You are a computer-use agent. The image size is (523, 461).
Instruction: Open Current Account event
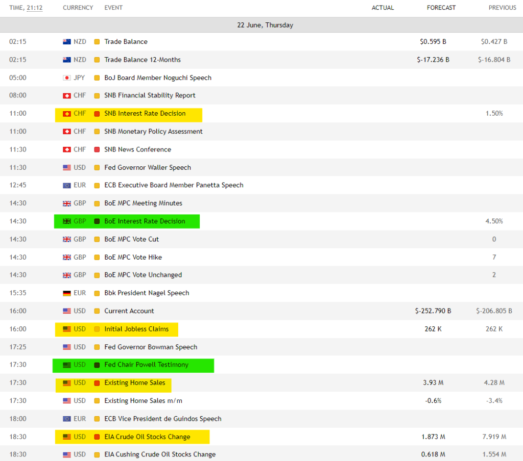pyautogui.click(x=129, y=311)
